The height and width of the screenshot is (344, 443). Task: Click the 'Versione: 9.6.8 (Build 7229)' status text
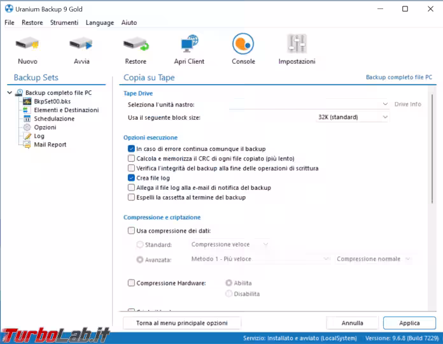(402, 338)
